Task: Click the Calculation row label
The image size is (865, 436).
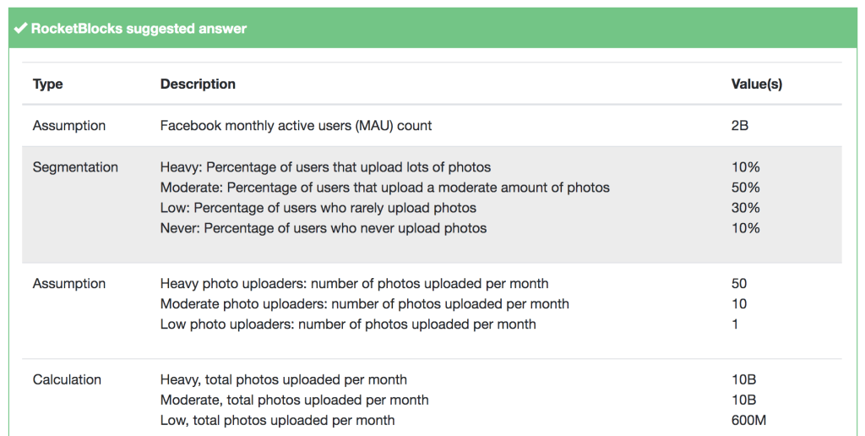Action: tap(67, 380)
